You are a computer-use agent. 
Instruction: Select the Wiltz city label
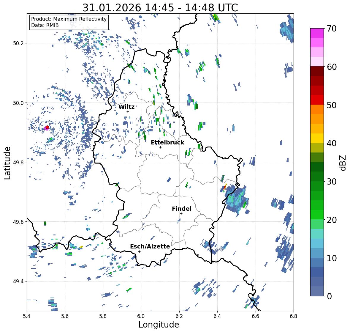click(x=126, y=107)
